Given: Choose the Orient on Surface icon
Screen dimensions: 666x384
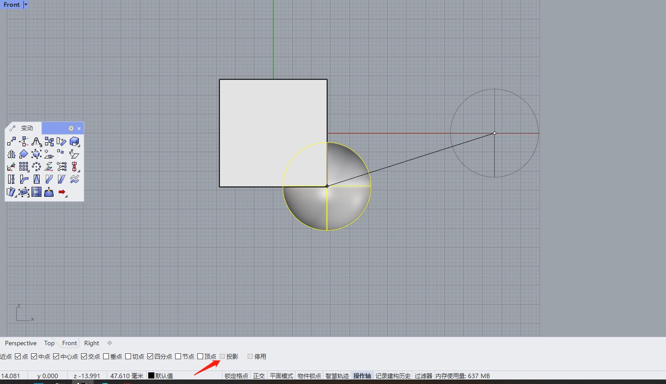Looking at the screenshot, I should (x=74, y=154).
